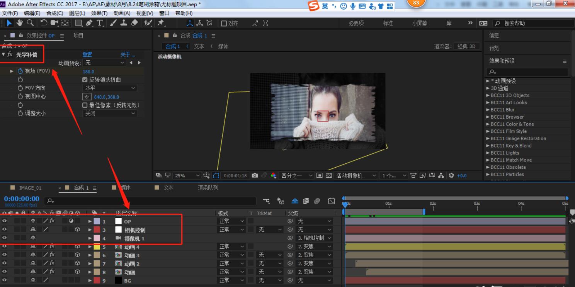This screenshot has width=575, height=287.
Task: Select the Unified Camera tool
Action: [x=54, y=23]
